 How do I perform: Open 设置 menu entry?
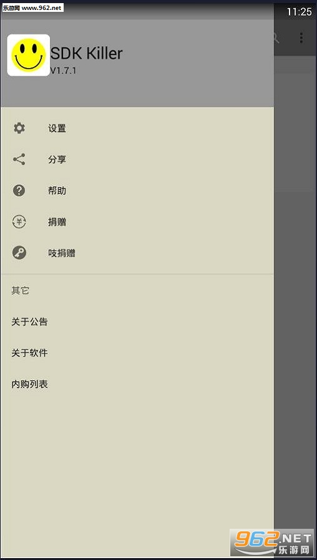137,128
